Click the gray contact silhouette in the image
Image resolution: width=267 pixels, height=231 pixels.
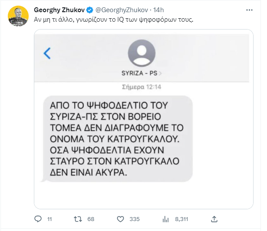[x=142, y=52]
